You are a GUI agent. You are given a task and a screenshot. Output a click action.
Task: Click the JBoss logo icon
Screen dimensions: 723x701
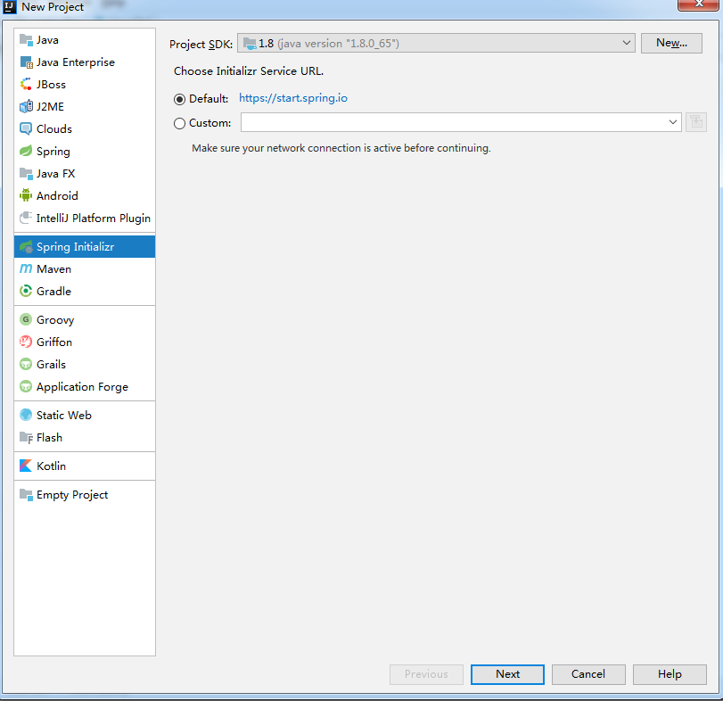(26, 85)
